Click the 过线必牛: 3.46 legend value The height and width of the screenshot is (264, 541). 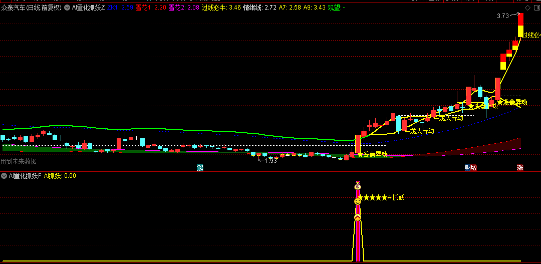click(x=221, y=8)
